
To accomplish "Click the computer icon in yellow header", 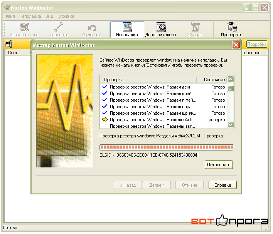I will point(8,44).
